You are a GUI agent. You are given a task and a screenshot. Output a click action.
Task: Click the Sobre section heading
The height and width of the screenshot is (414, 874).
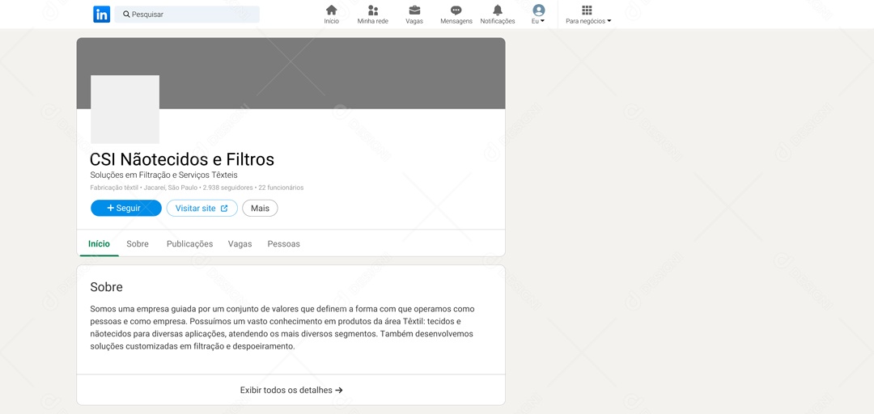(x=107, y=287)
